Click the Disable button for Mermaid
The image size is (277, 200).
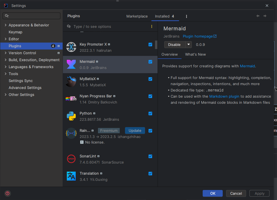tap(175, 45)
